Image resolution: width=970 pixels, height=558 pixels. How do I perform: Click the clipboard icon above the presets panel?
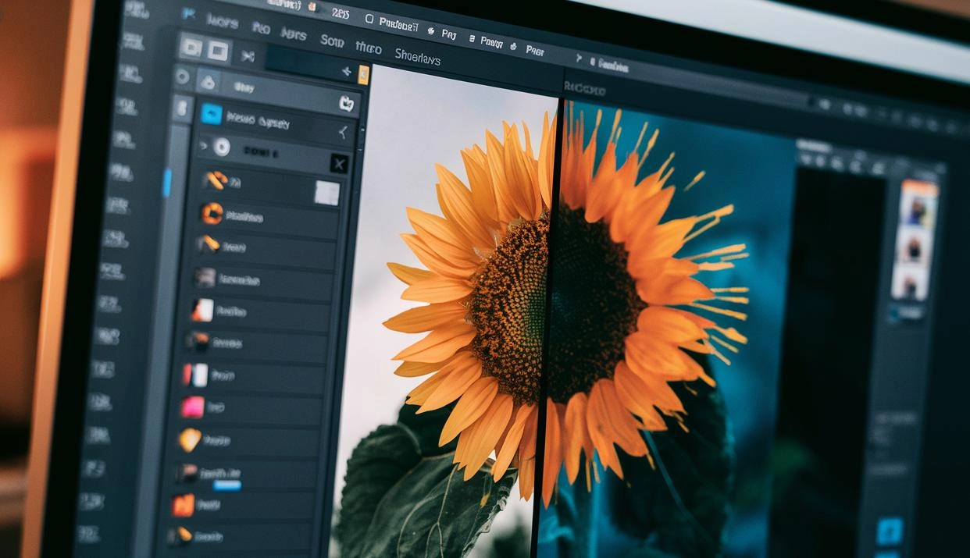[348, 104]
